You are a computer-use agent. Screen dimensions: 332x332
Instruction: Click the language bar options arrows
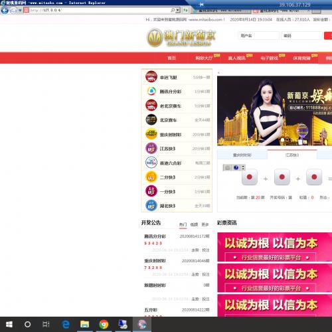pos(243,167)
